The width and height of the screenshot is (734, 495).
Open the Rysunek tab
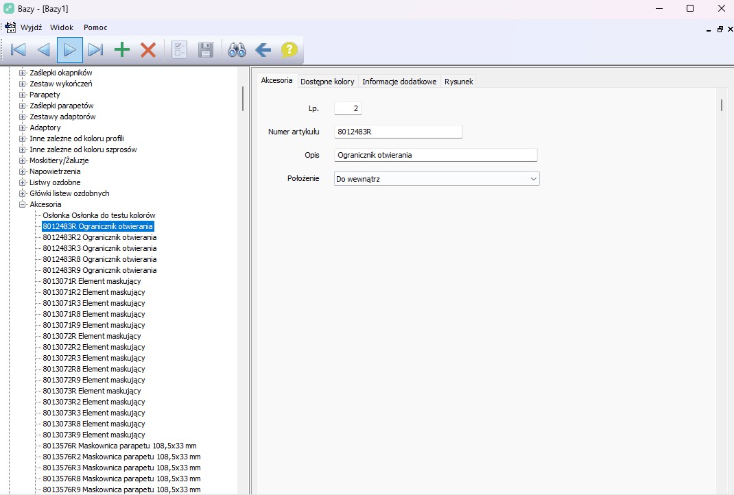coord(459,82)
